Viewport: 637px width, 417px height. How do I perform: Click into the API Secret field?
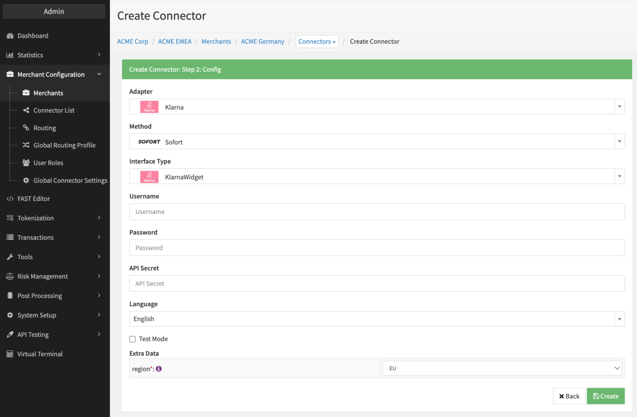pyautogui.click(x=377, y=284)
